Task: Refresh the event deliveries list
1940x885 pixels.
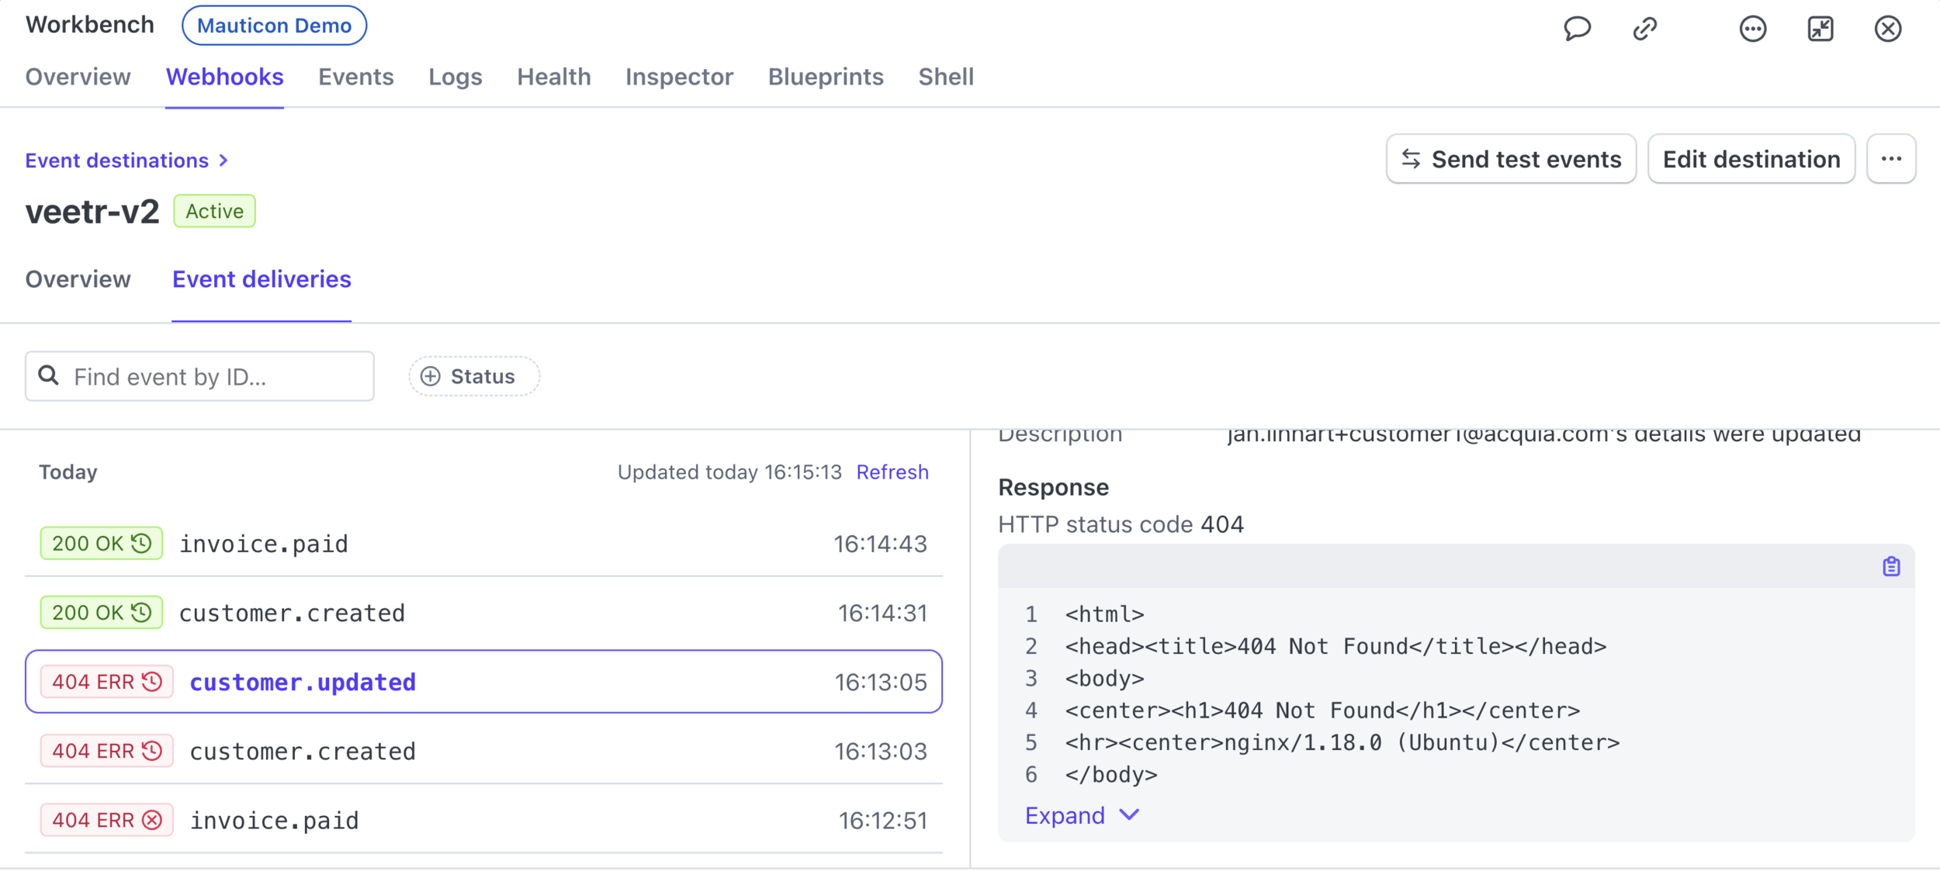Action: 892,472
